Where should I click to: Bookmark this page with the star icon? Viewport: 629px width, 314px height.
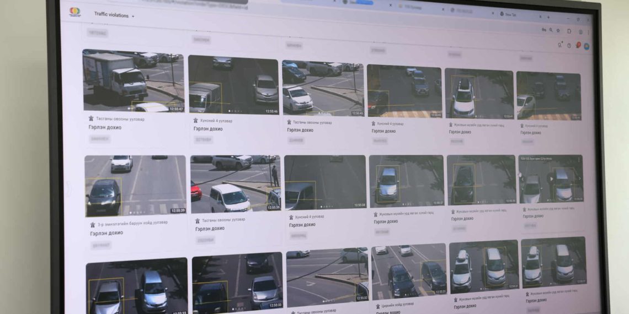tap(558, 30)
